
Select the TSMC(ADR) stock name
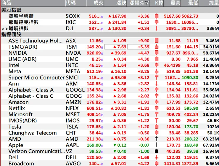click(x=23, y=47)
